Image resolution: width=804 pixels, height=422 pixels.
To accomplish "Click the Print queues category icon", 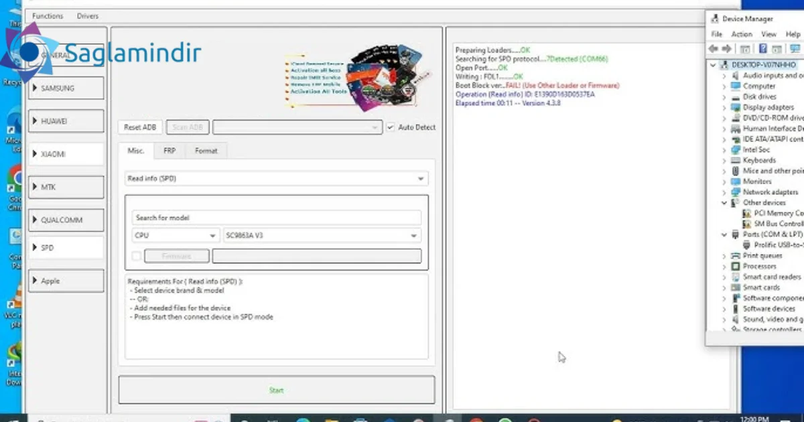I will pyautogui.click(x=736, y=256).
